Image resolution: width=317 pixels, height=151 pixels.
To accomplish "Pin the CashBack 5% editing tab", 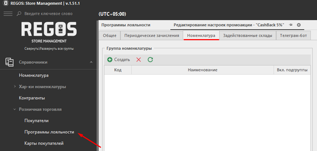I will click(x=291, y=25).
